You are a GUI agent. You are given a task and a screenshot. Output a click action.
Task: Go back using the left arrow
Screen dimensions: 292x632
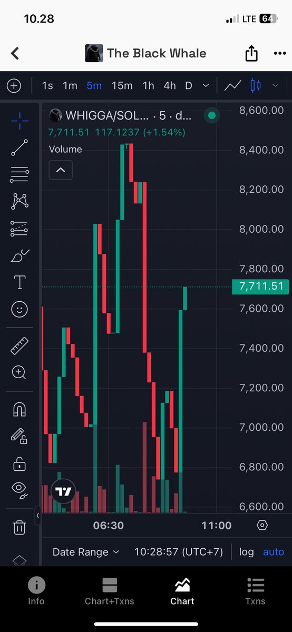click(15, 53)
